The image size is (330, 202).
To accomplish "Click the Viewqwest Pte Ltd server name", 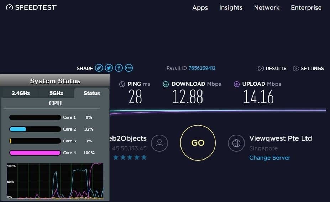I will click(281, 138).
